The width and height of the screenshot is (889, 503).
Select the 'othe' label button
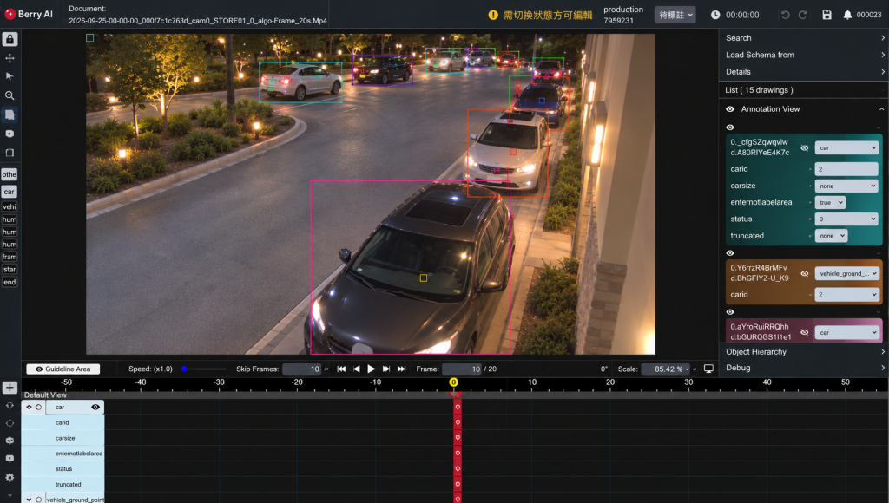(x=10, y=174)
